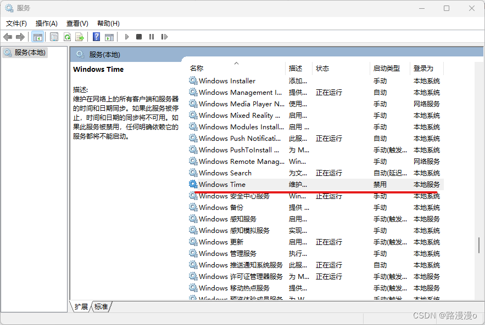Refresh the services list
The width and height of the screenshot is (485, 325).
(x=66, y=37)
